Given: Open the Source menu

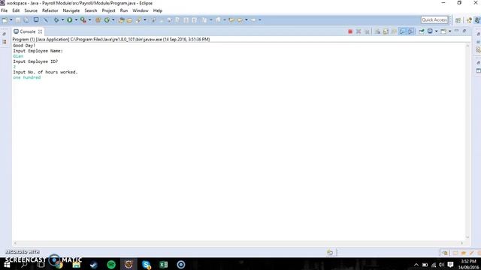Looking at the screenshot, I should pos(31,10).
